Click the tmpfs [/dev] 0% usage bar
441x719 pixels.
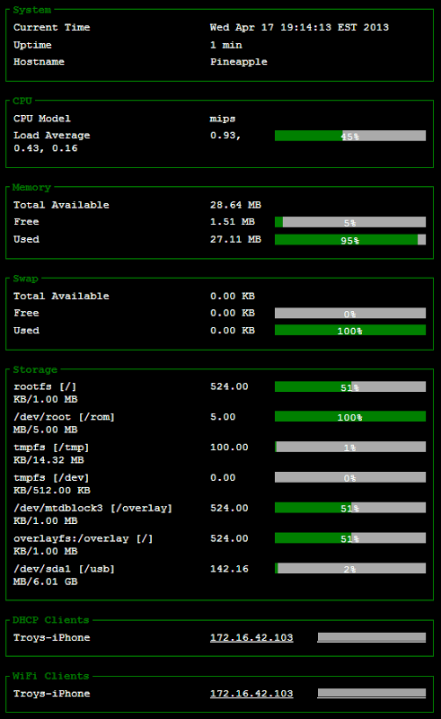tap(350, 478)
